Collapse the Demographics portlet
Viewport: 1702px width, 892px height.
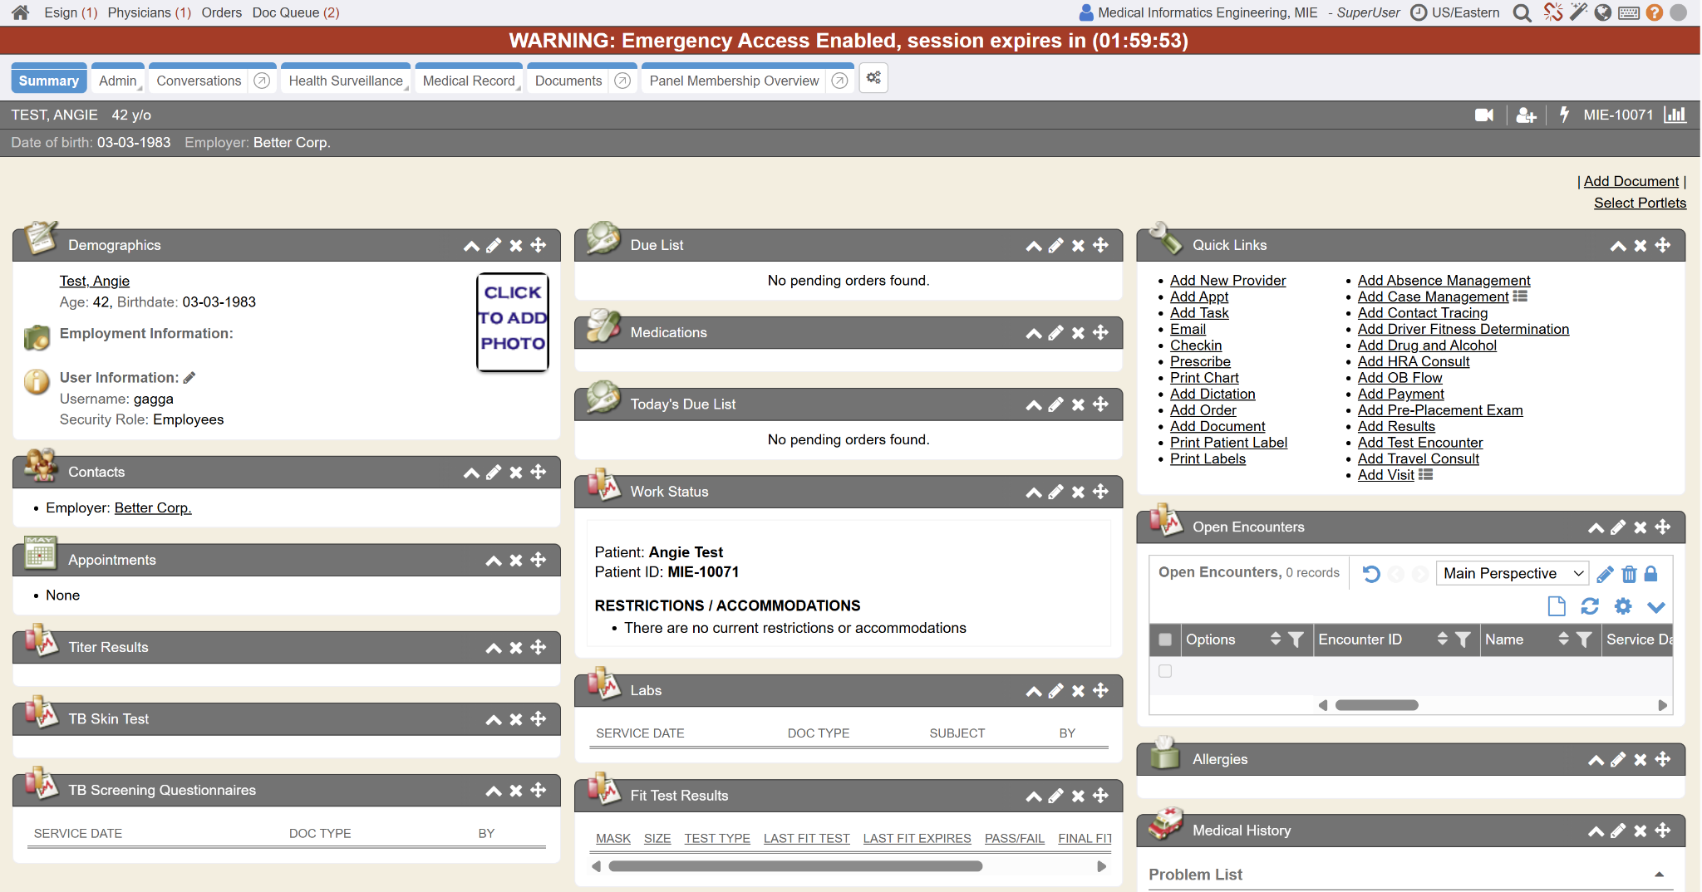(x=471, y=246)
